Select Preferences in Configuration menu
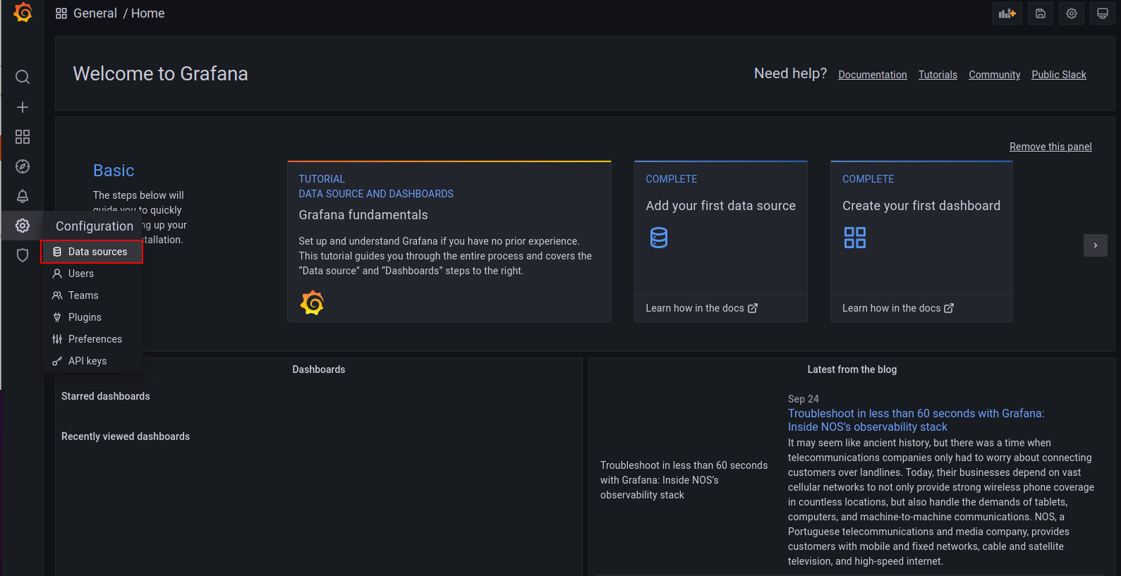 pyautogui.click(x=92, y=339)
